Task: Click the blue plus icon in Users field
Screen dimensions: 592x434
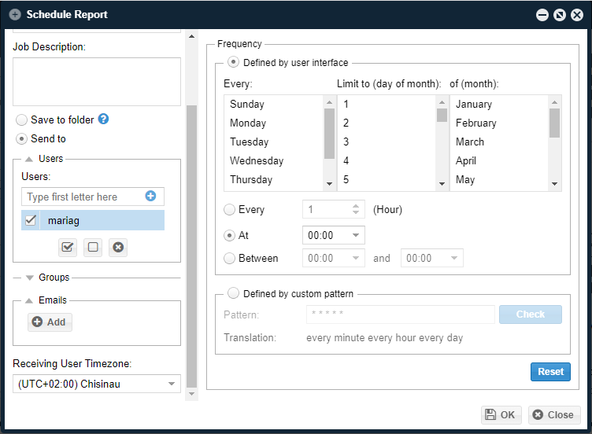Action: 151,197
